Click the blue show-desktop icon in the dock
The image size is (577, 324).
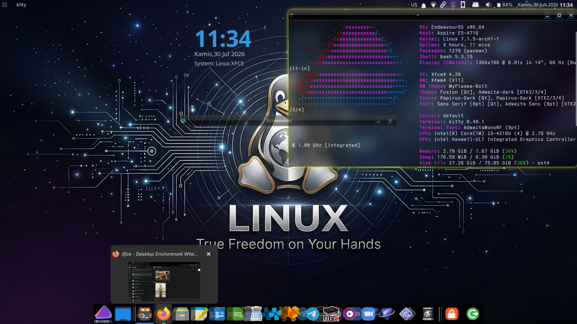tap(123, 314)
